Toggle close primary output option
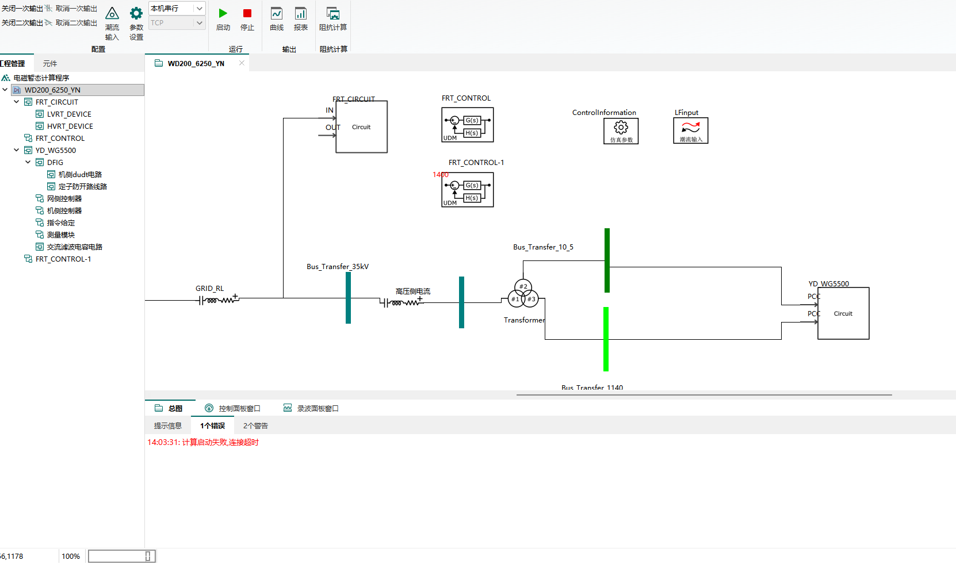956x564 pixels. (x=22, y=9)
